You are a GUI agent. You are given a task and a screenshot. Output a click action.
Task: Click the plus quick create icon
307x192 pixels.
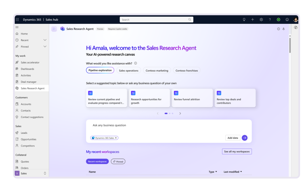click(253, 20)
